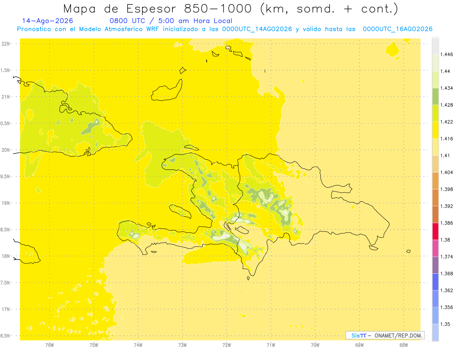Viewport: 453px width, 350px height.
Task: Click the colorbar value 1.446
Action: (447, 54)
